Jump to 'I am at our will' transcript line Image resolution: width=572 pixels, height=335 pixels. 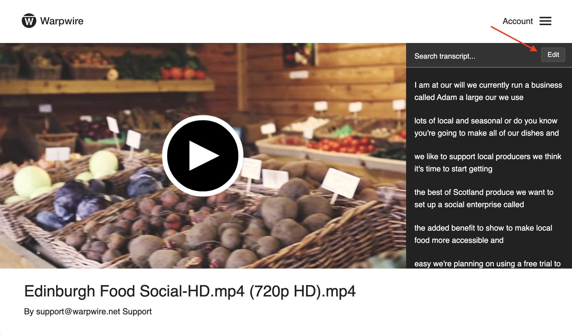pos(488,85)
